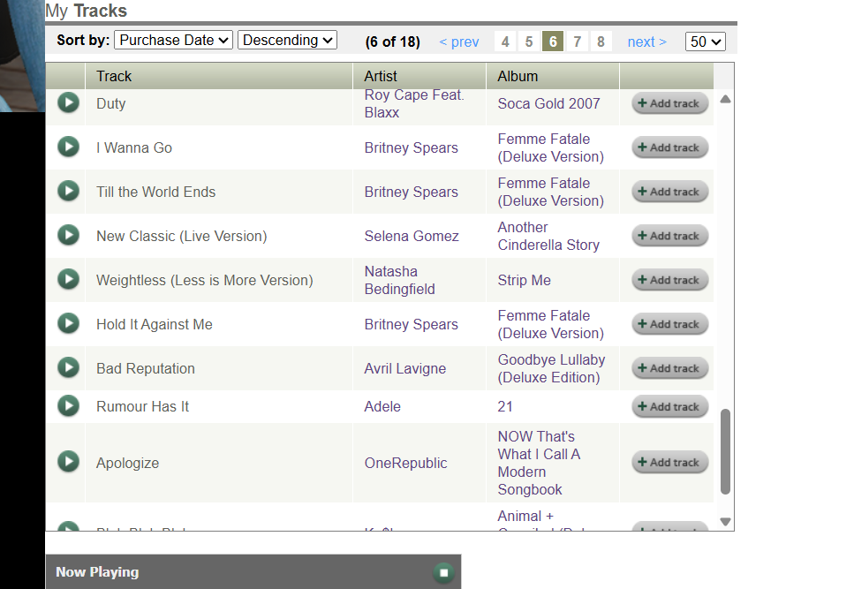Open album Soca Gold 2007

pyautogui.click(x=548, y=103)
